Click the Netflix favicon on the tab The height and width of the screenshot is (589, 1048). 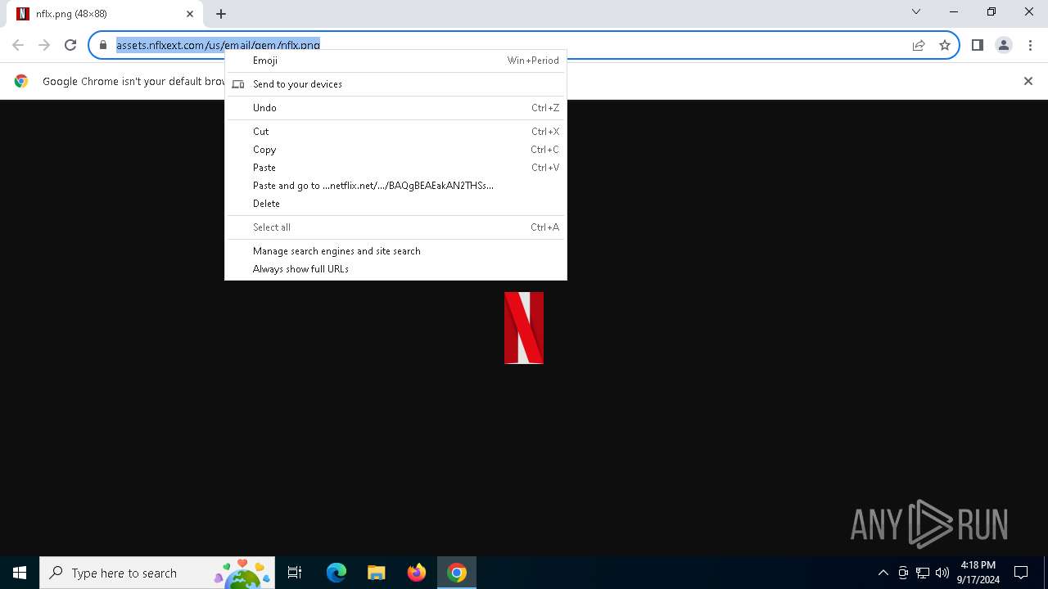(23, 14)
